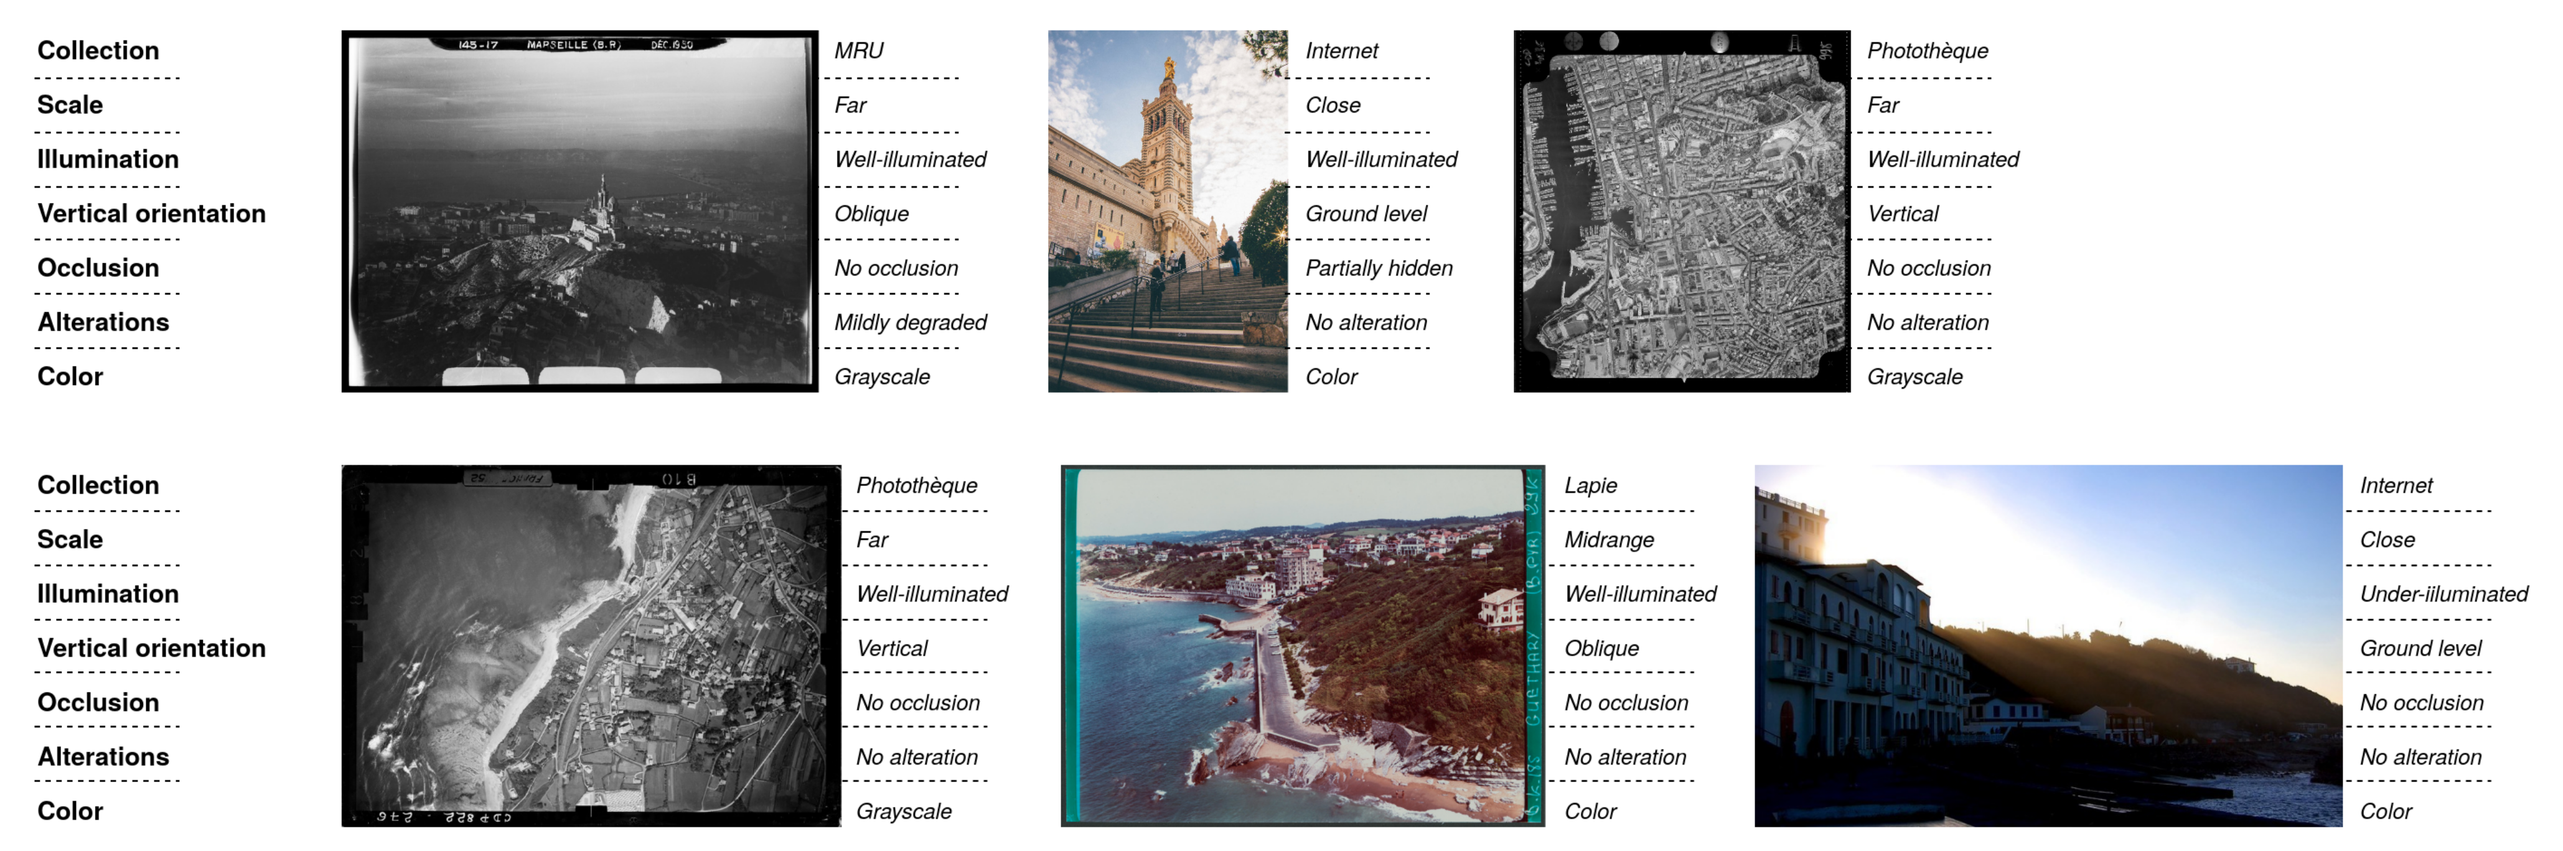Click the Notre-Dame basilica color photo
The image size is (2563, 851).
point(1167,211)
